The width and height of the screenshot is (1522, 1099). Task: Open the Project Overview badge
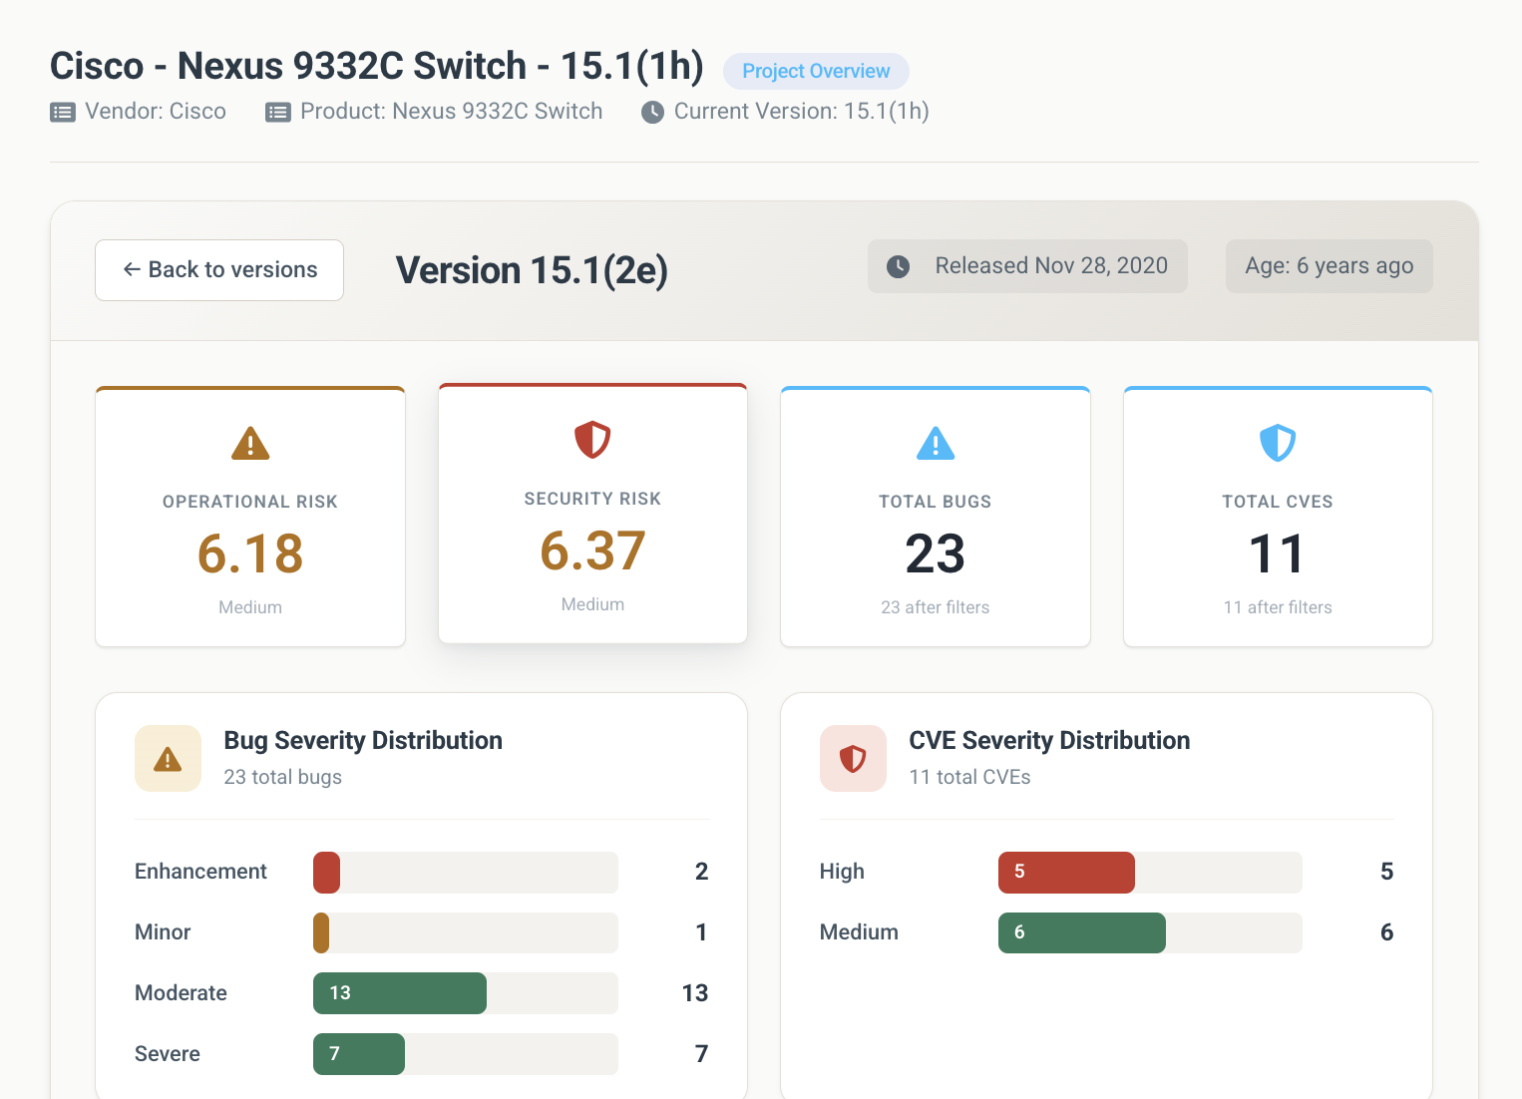(x=816, y=71)
